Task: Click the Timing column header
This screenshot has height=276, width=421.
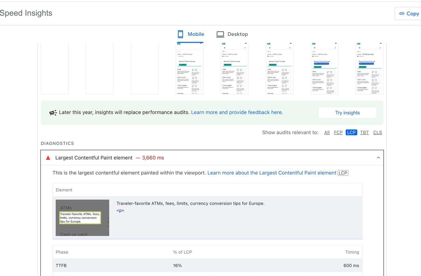Action: [x=352, y=252]
